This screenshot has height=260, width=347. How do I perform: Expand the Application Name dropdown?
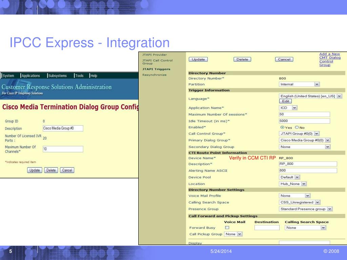click(288, 108)
